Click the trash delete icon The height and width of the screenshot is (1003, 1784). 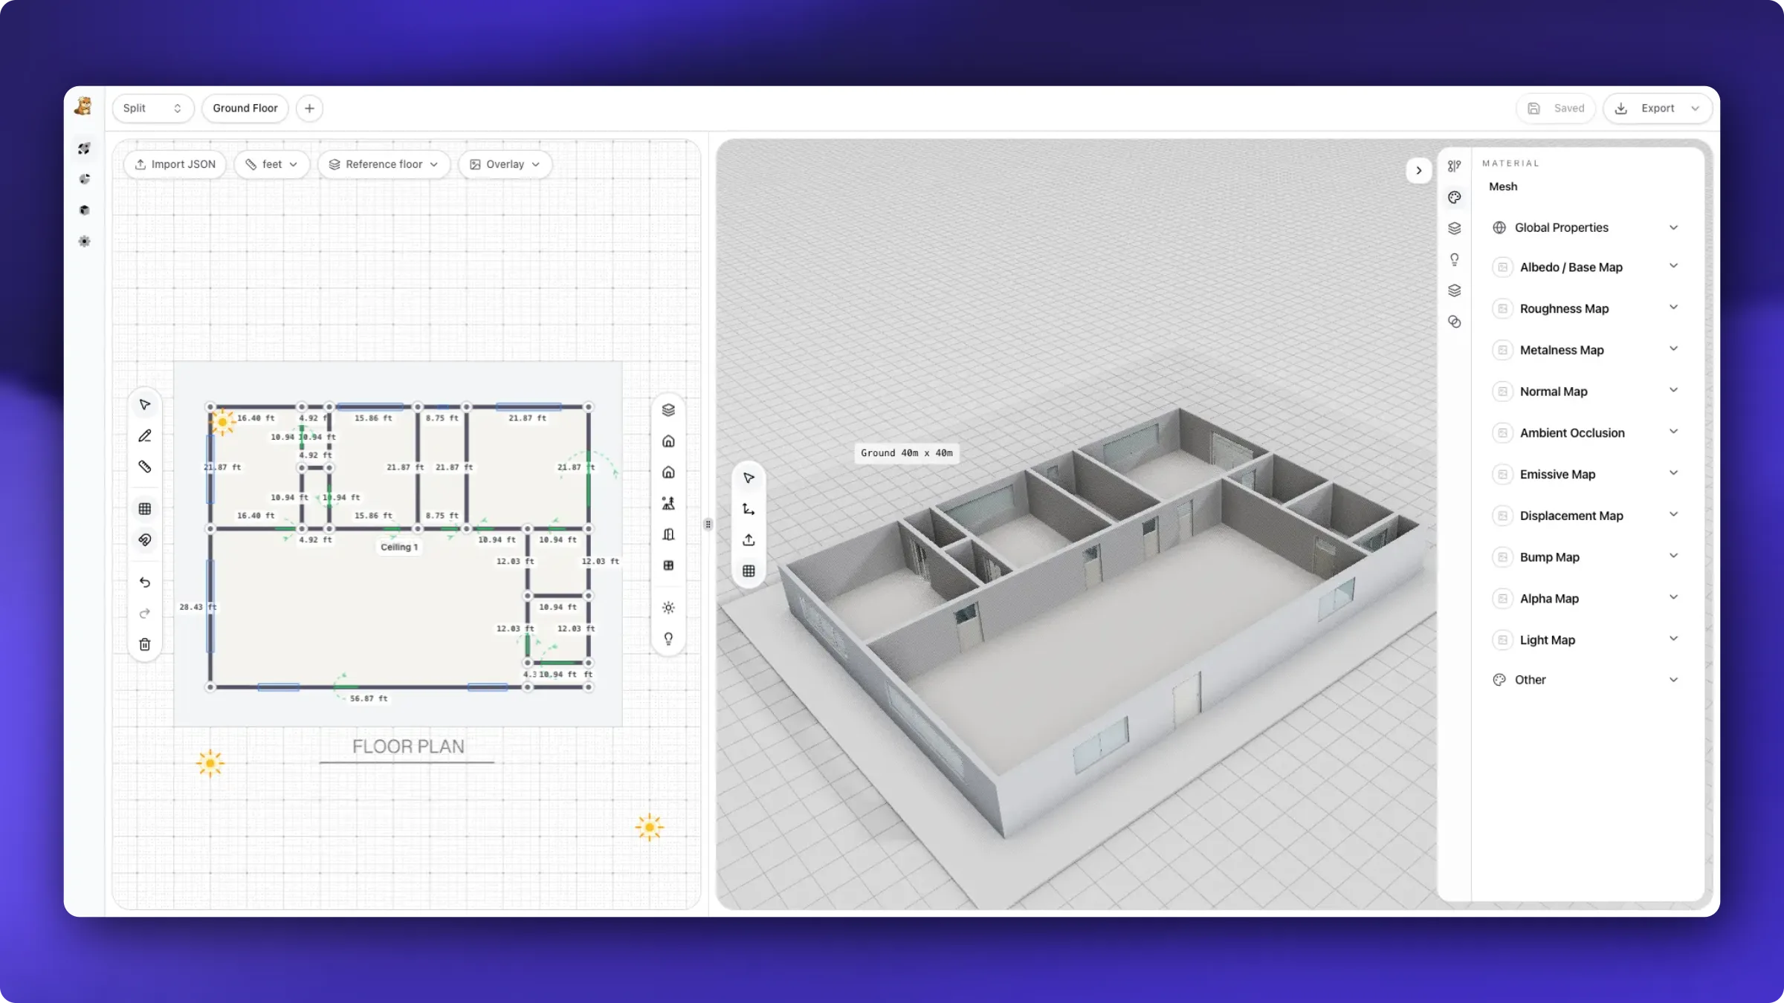[x=145, y=644]
